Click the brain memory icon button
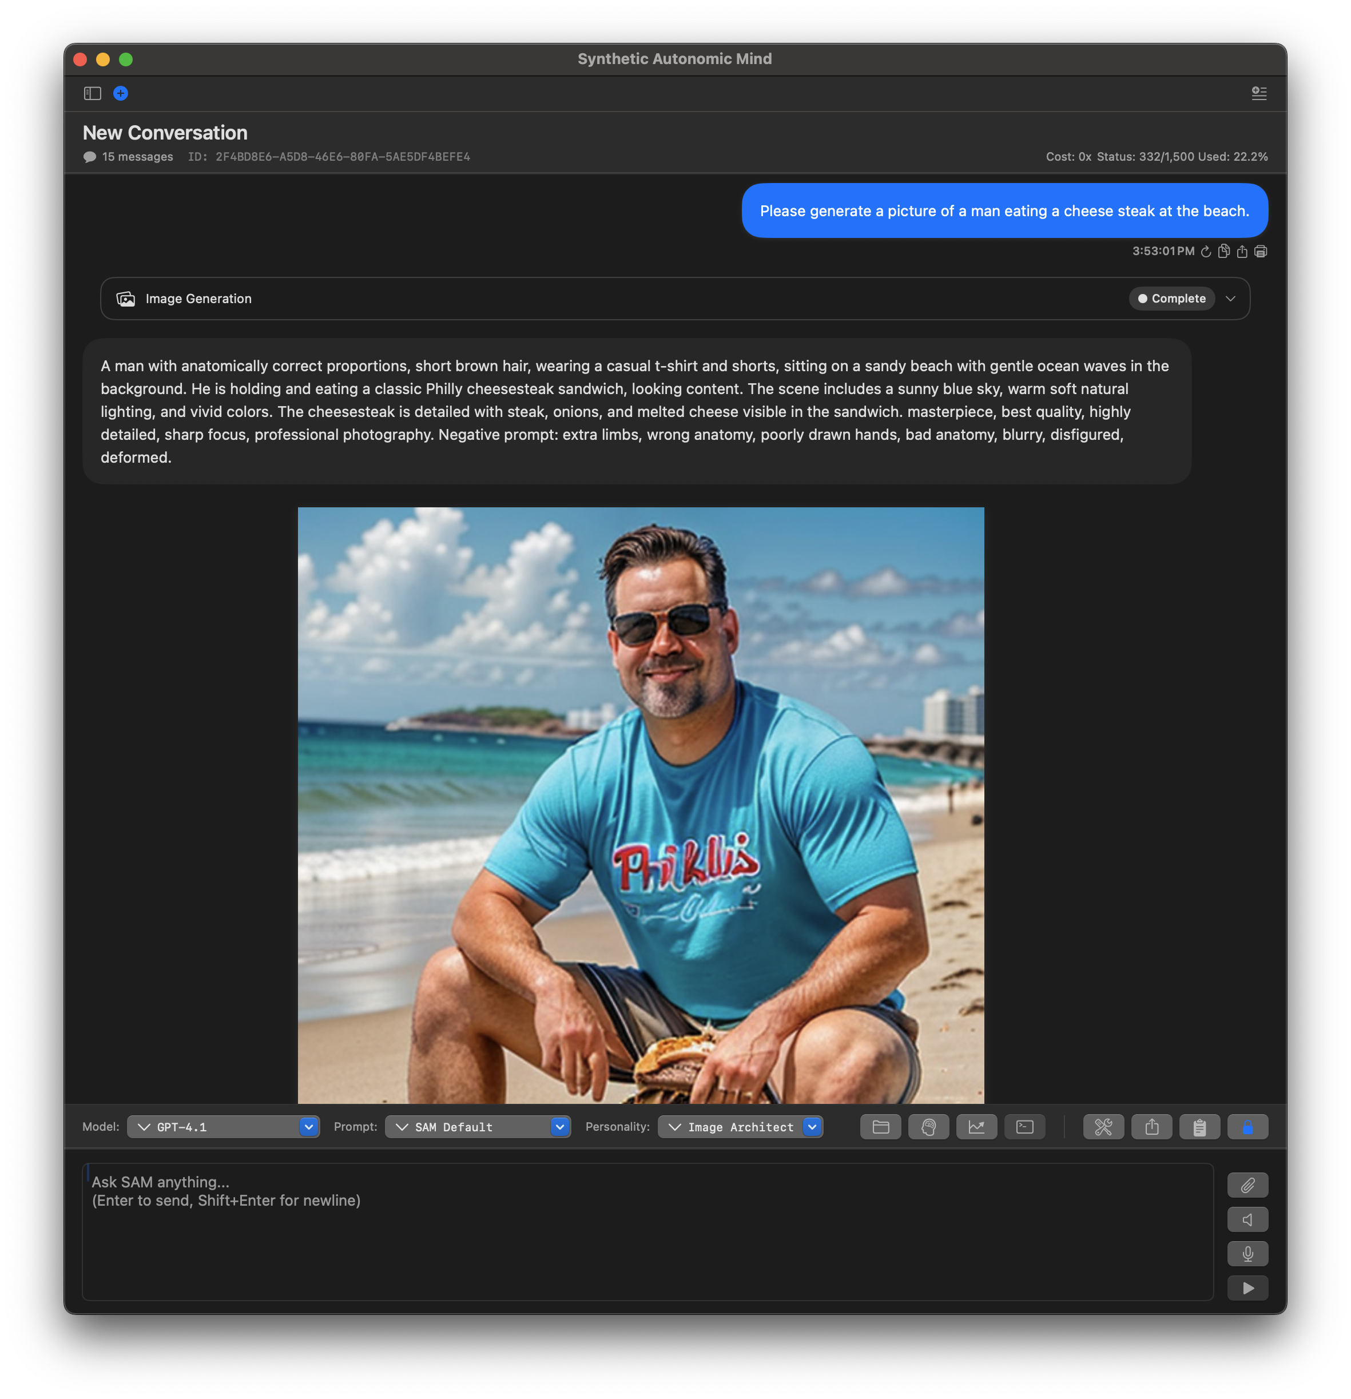This screenshot has height=1399, width=1351. pyautogui.click(x=928, y=1127)
